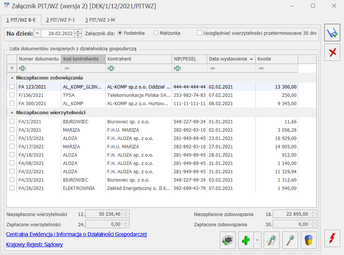The image size is (344, 255).
Task: Open the dropdown arrow beside green plus
Action: pos(257,240)
